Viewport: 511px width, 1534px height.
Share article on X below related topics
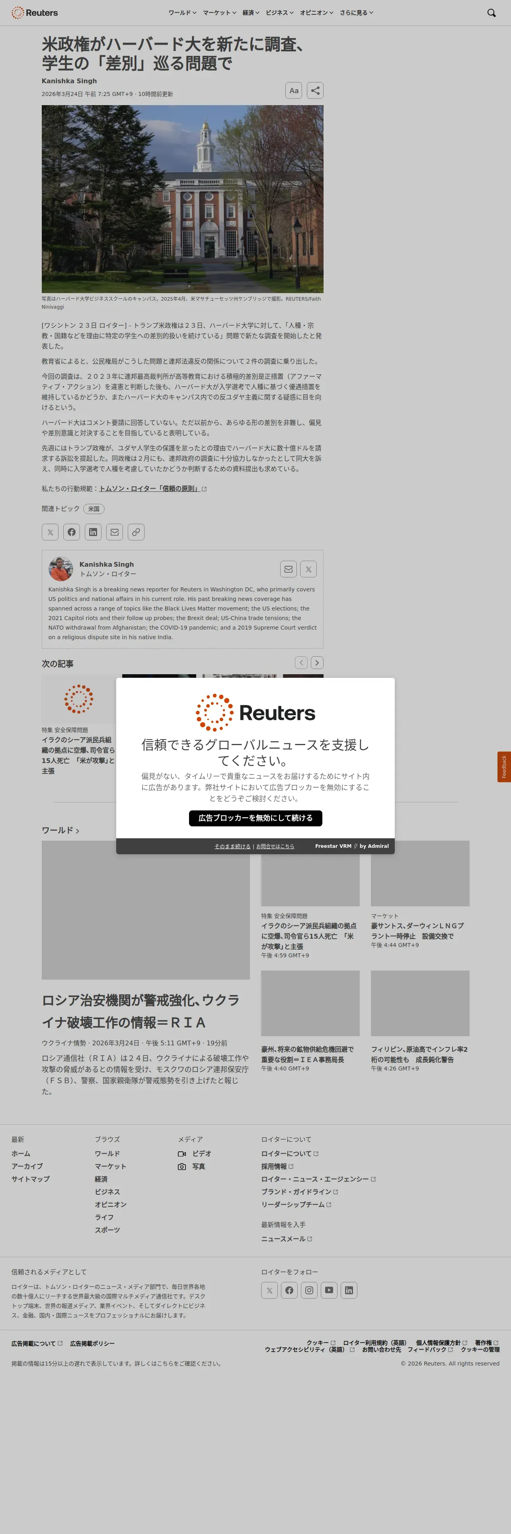(50, 532)
